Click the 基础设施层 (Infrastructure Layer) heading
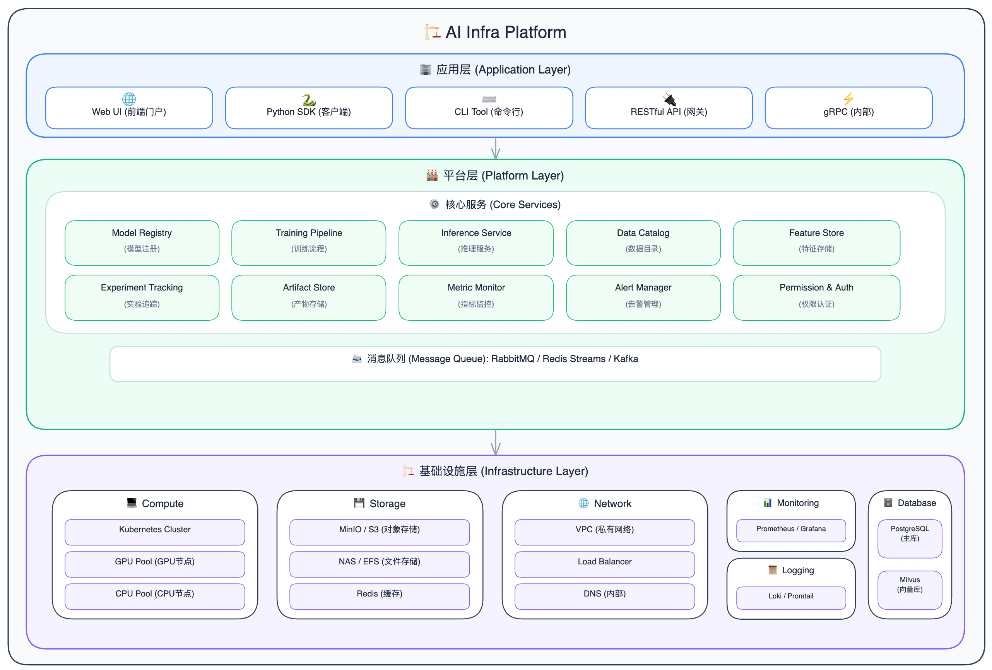This screenshot has width=992, height=670. [504, 471]
